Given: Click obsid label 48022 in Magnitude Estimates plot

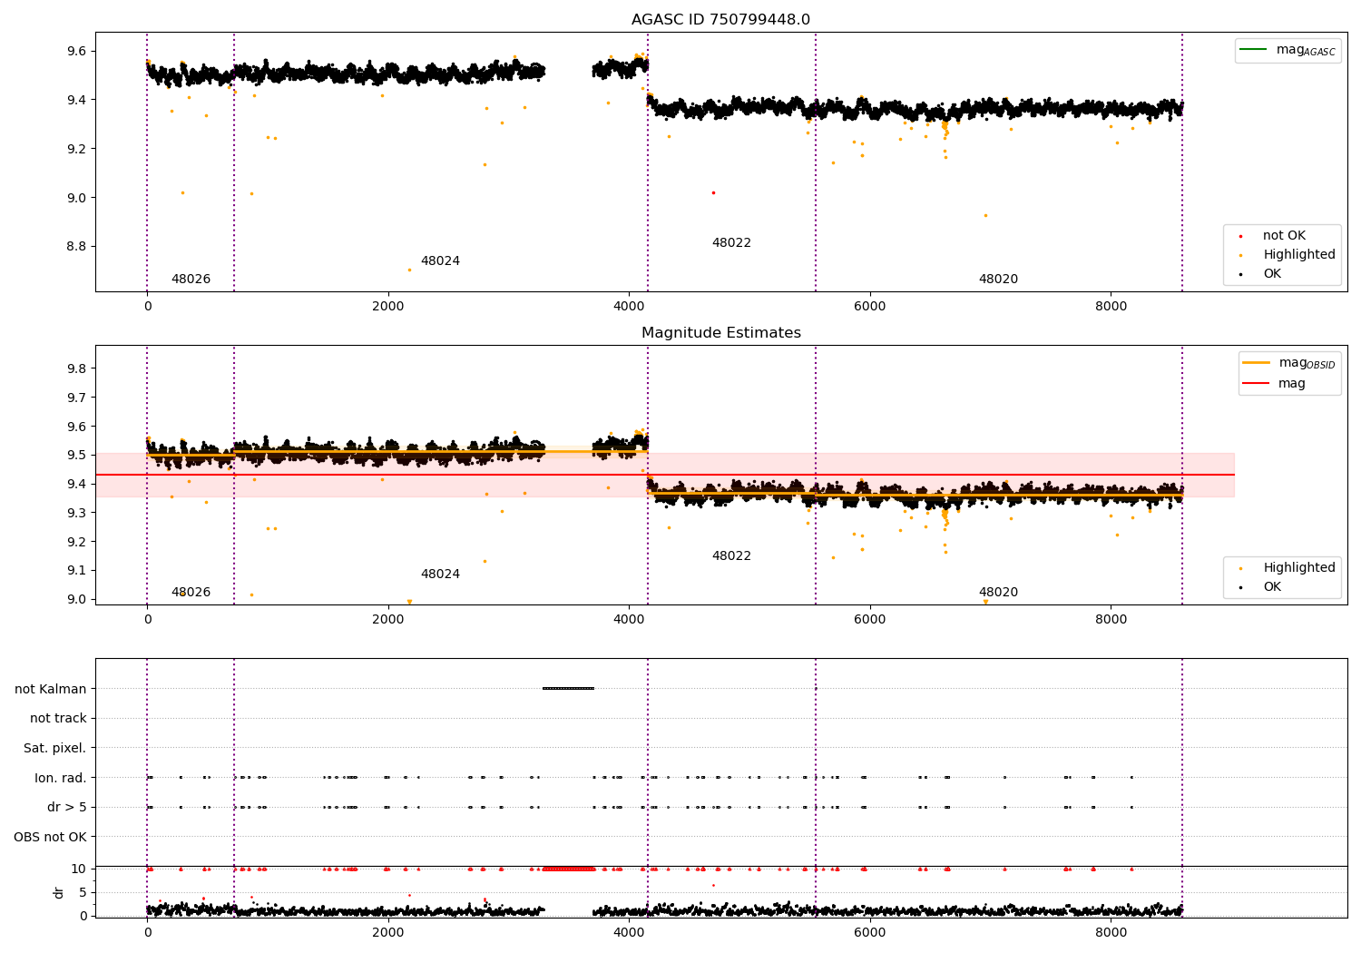Looking at the screenshot, I should [x=731, y=556].
